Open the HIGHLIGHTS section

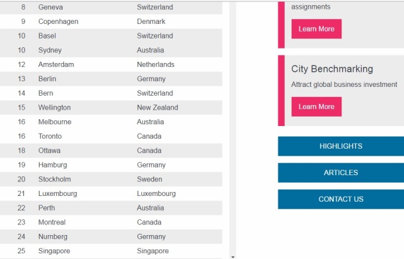click(x=341, y=146)
